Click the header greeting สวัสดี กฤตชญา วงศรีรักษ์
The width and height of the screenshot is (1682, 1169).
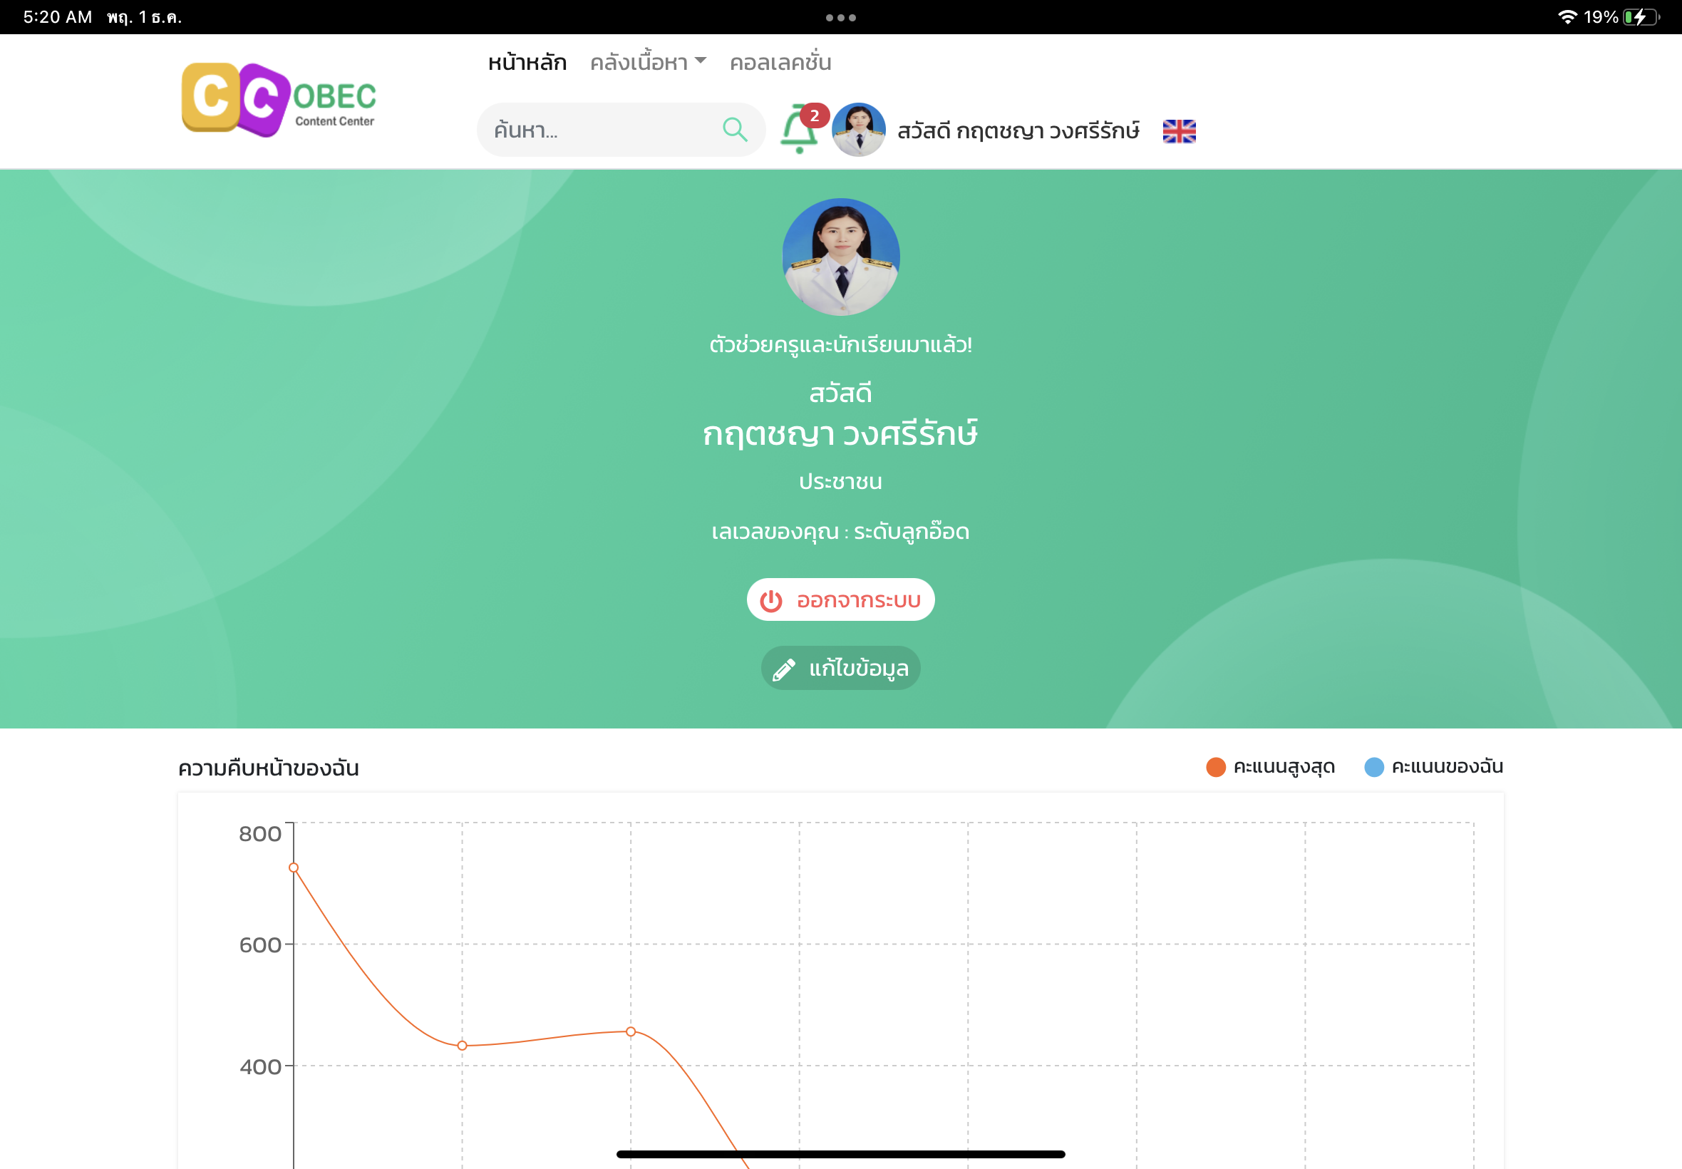pyautogui.click(x=1018, y=131)
